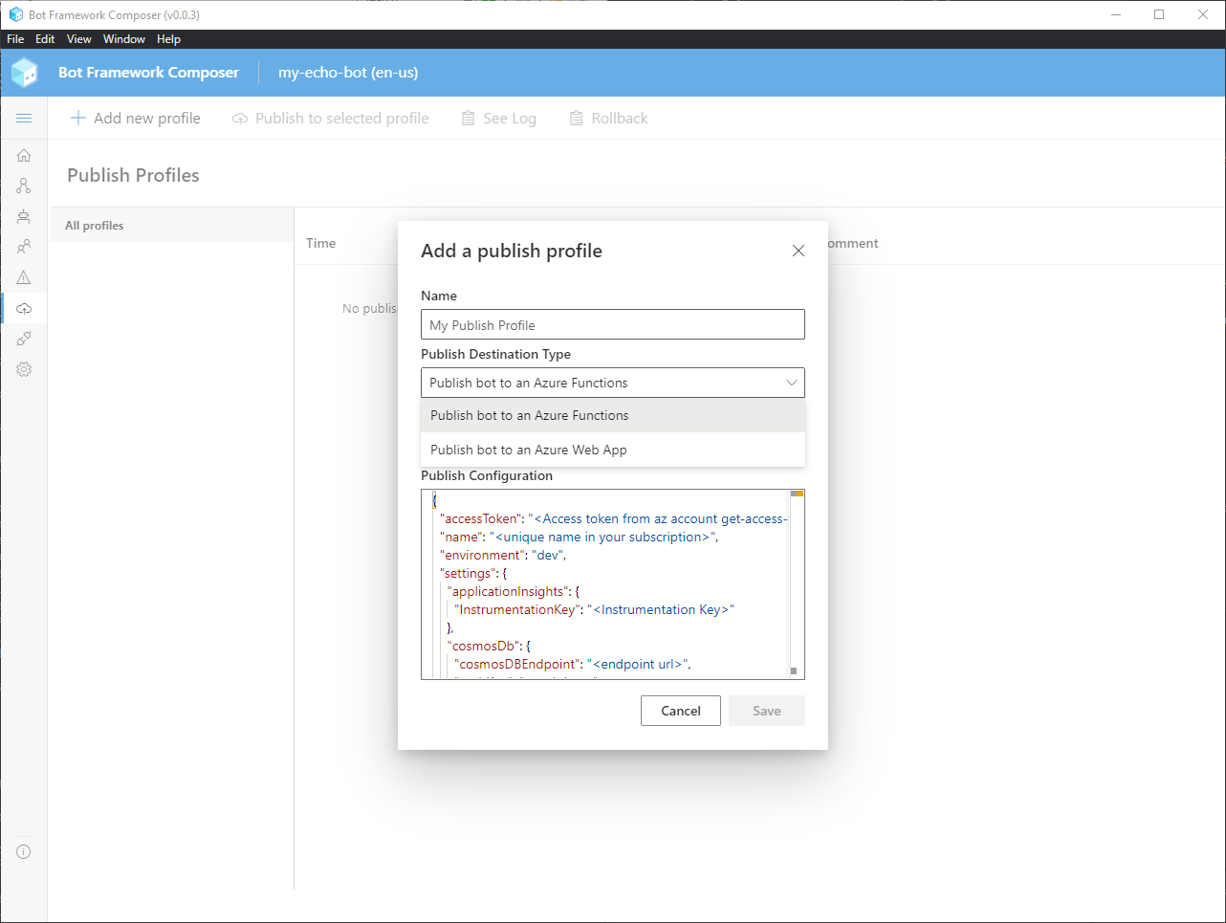Click the Cancel button
This screenshot has width=1226, height=923.
click(681, 711)
